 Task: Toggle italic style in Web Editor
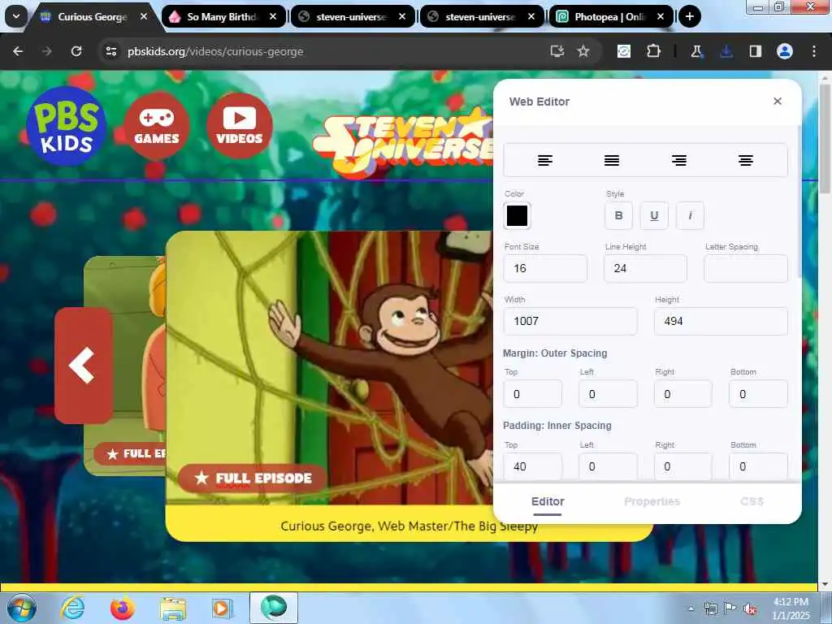tap(690, 215)
